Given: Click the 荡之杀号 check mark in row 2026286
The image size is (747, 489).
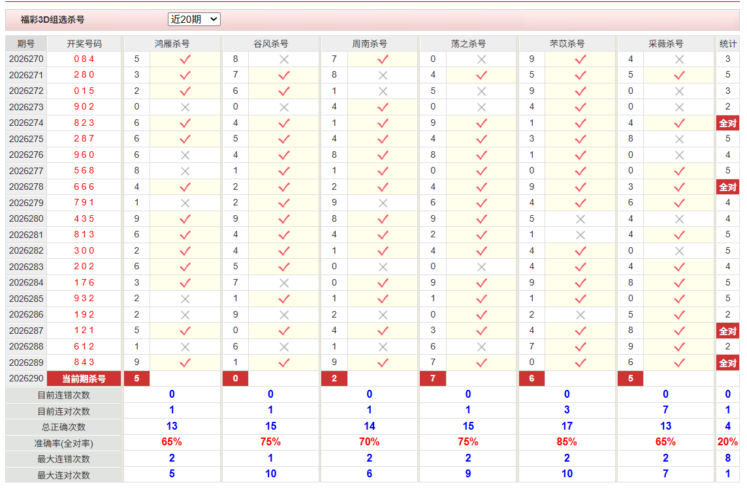Looking at the screenshot, I should click(x=482, y=315).
